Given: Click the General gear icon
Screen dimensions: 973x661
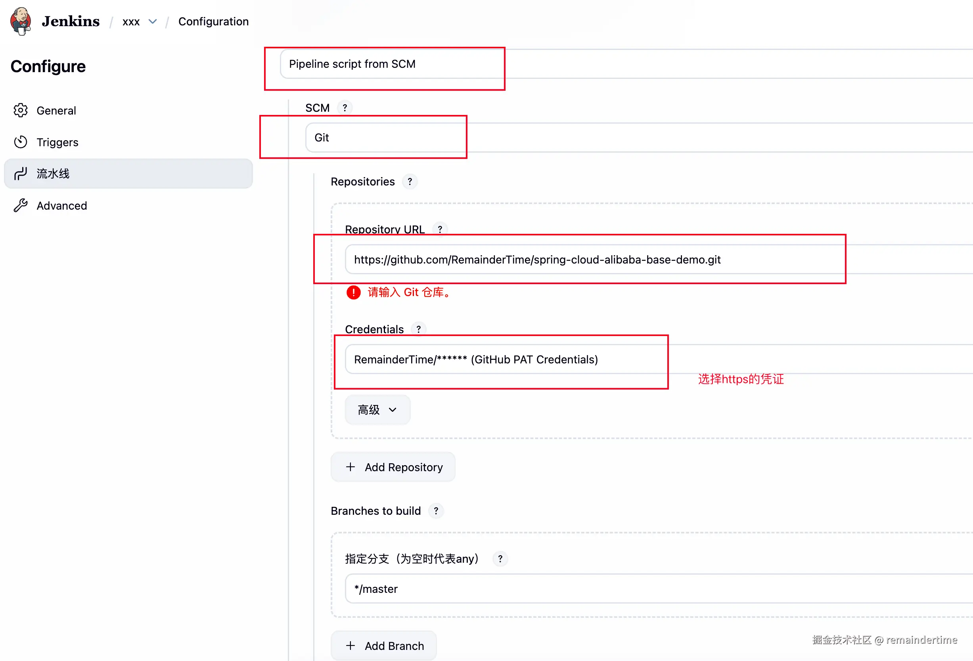Looking at the screenshot, I should click(x=21, y=111).
